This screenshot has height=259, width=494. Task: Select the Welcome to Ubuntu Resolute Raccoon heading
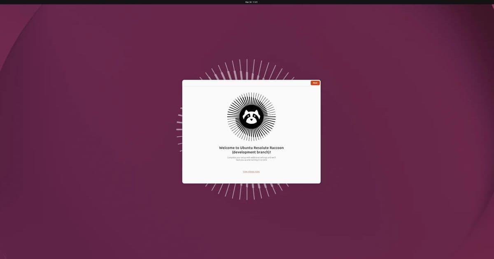click(x=251, y=147)
